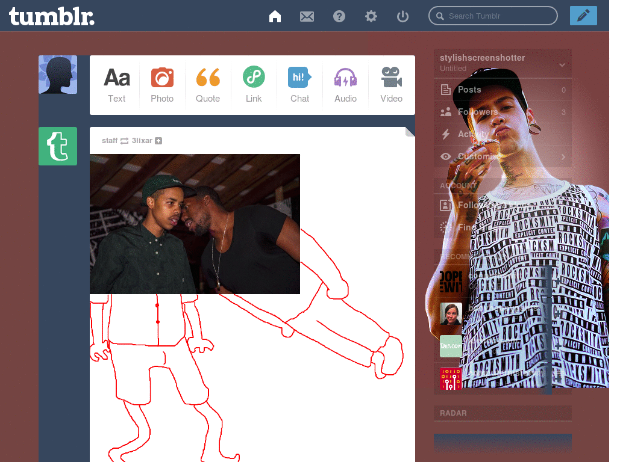Click the Followers count 3
This screenshot has height=462, width=617.
[x=563, y=112]
